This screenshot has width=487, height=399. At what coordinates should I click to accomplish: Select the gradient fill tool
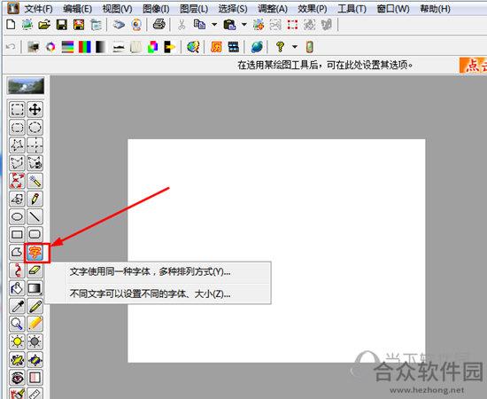35,288
